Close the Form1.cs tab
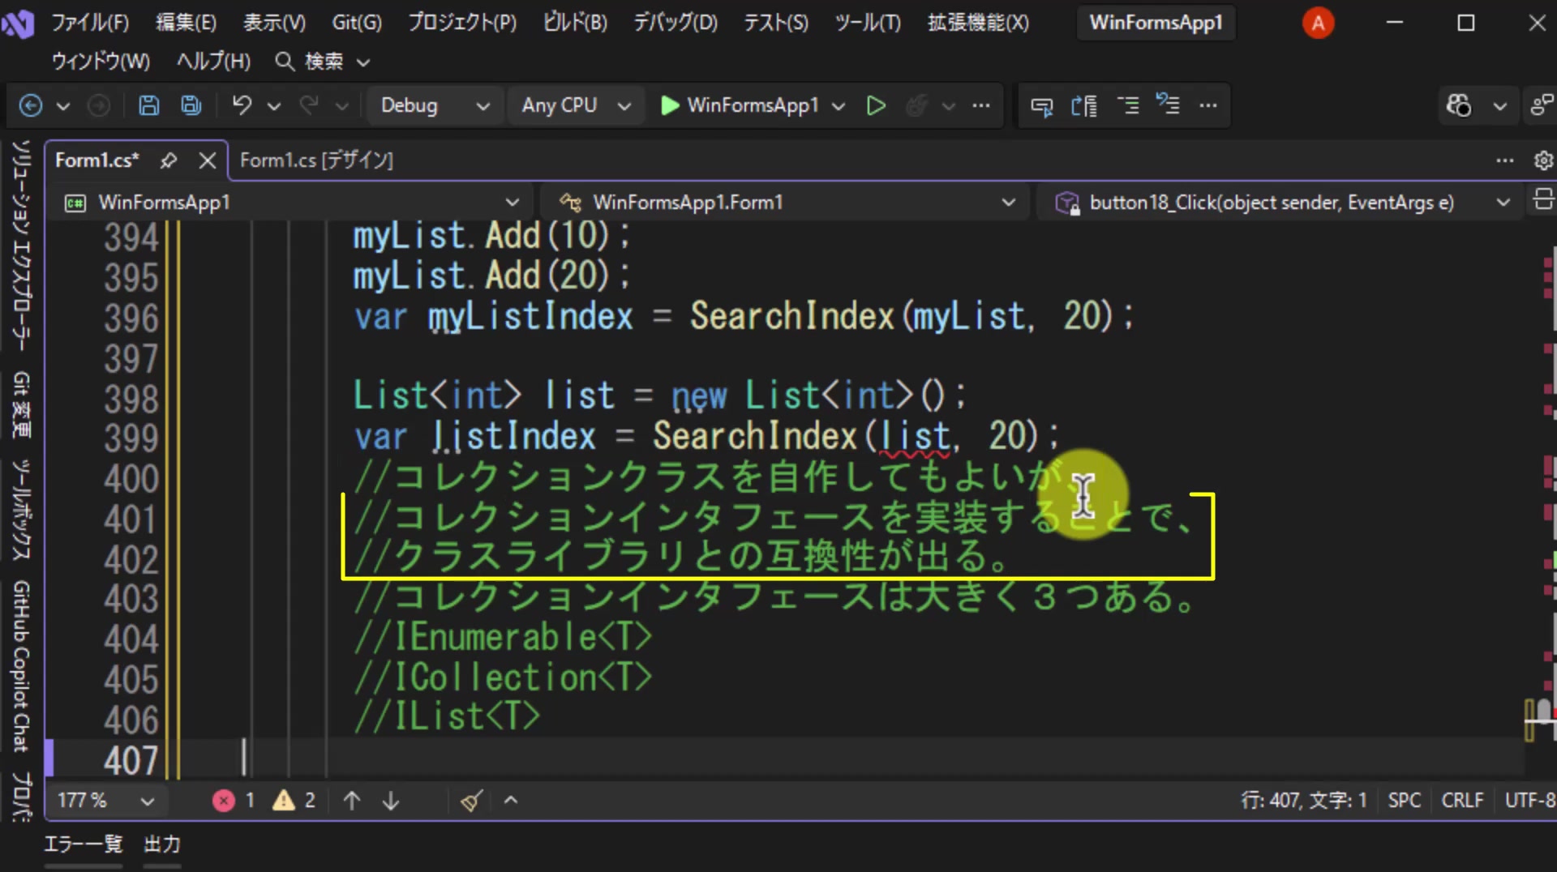 208,160
